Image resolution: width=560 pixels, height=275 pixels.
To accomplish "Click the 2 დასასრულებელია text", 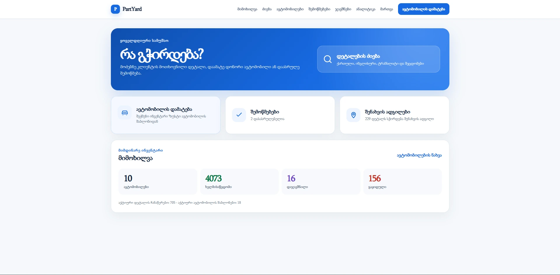I will point(267,119).
